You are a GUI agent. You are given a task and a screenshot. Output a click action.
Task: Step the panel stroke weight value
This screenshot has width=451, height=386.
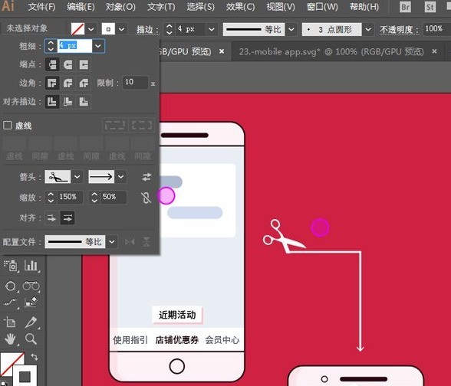click(51, 46)
